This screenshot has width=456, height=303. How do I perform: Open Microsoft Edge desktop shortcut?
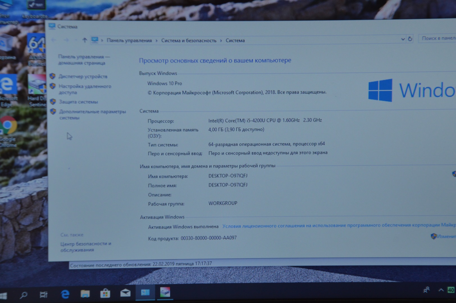coord(8,90)
